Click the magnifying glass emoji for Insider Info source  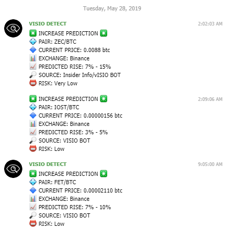(x=33, y=75)
